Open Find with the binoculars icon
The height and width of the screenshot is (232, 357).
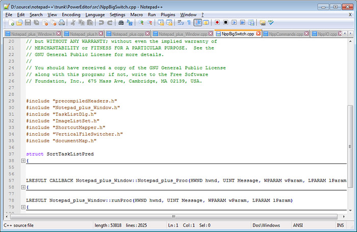[121, 22]
